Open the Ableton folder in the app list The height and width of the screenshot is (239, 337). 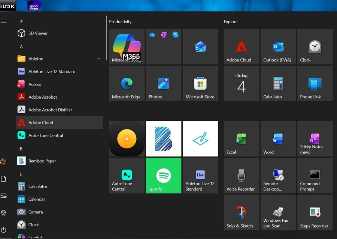click(59, 59)
